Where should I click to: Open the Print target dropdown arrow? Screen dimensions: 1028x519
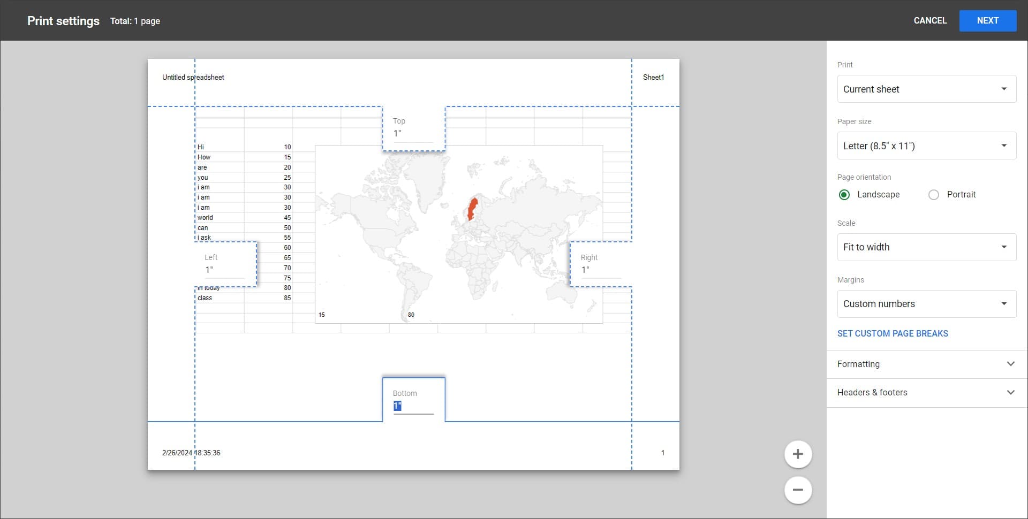1003,89
